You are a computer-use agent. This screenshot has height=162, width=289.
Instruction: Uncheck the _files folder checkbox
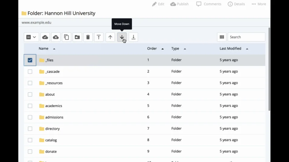coord(30,60)
